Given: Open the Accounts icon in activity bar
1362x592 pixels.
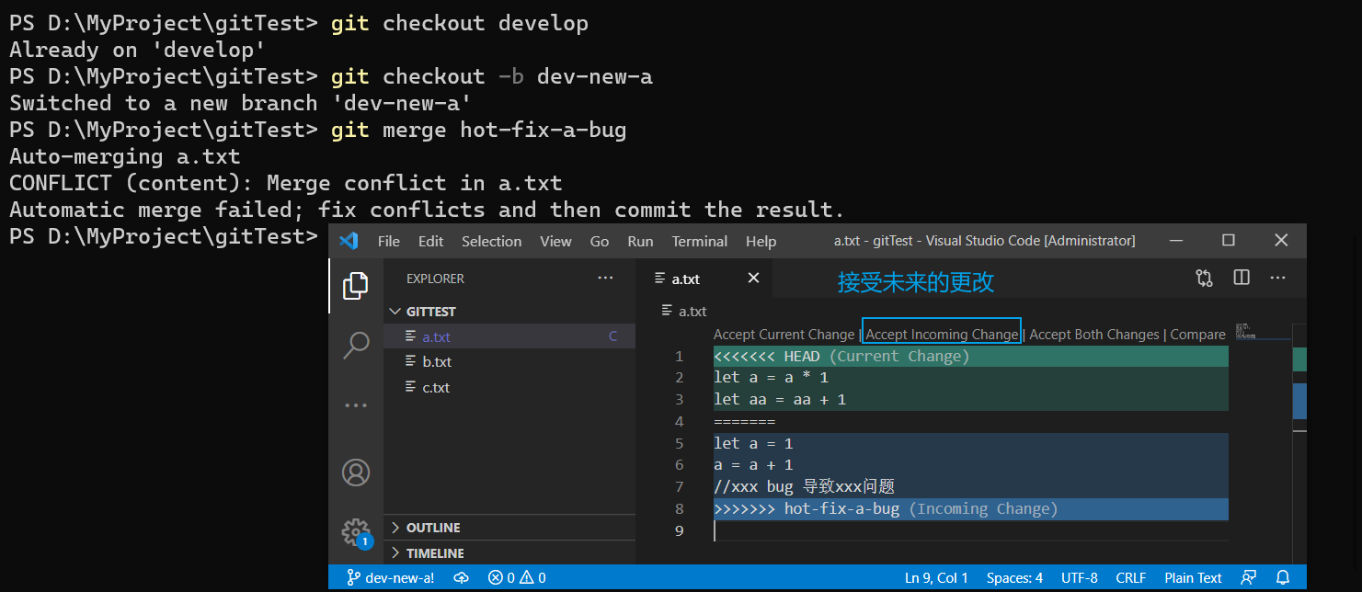Looking at the screenshot, I should click(x=356, y=472).
